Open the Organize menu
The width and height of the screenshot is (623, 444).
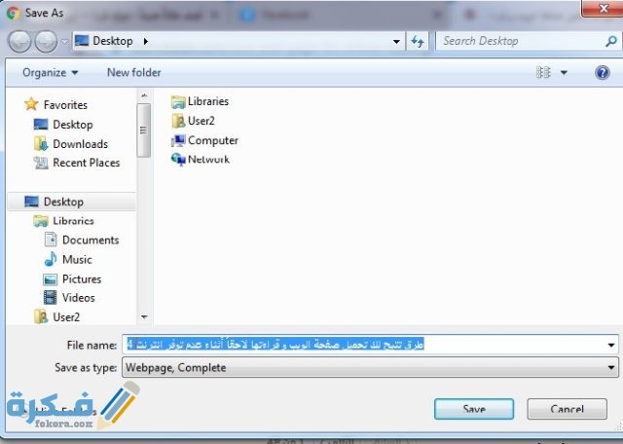pos(49,73)
